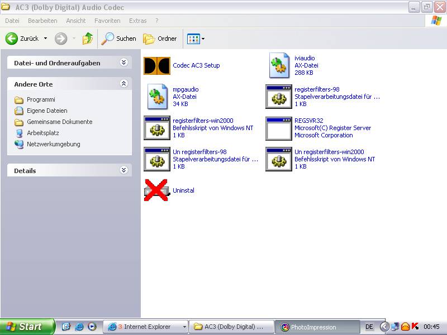The image size is (447, 335).
Task: Click the DE language indicator
Action: pyautogui.click(x=369, y=327)
